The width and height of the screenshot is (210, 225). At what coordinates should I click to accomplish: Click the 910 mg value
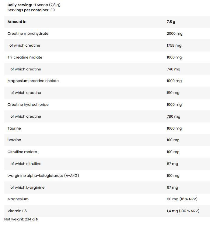[x=173, y=93]
